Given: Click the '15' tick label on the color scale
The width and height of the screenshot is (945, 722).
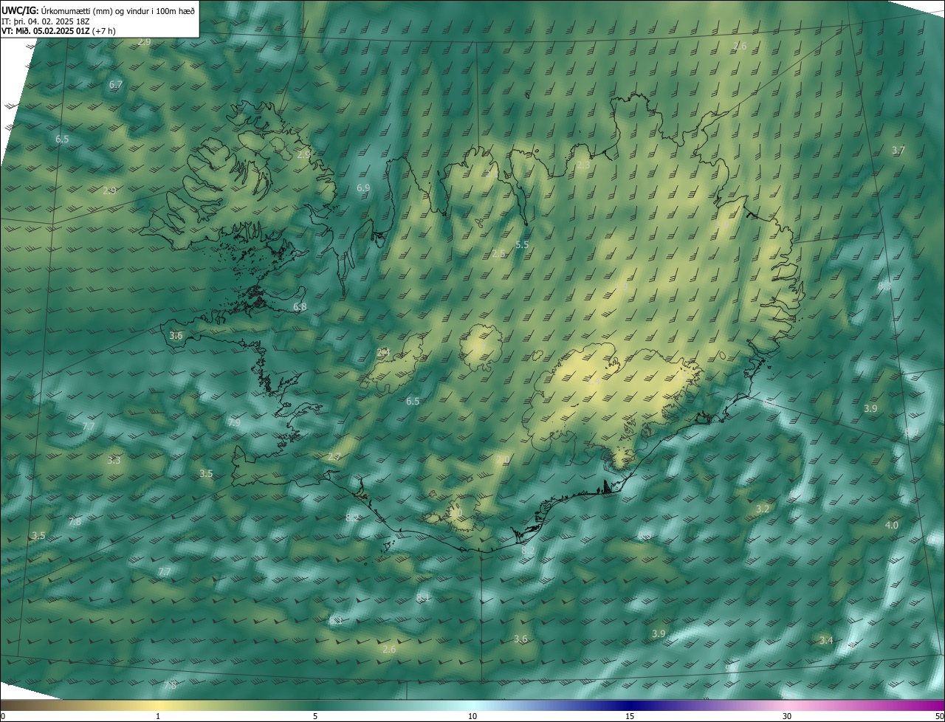Looking at the screenshot, I should tap(630, 716).
